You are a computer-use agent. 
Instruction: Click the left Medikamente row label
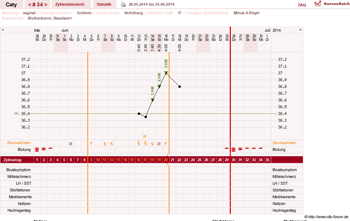[x=20, y=197]
